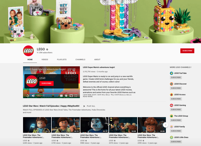Viewport: 201px width, 146px height.
Task: Enter fullscreen with the fullscreen icon
Action: [x=76, y=96]
